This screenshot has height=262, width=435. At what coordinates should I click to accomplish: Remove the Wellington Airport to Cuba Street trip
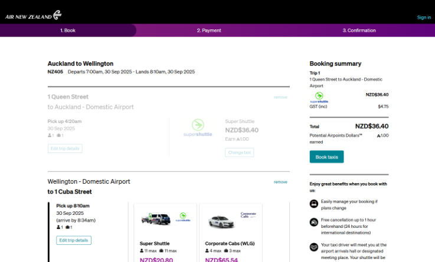[280, 182]
